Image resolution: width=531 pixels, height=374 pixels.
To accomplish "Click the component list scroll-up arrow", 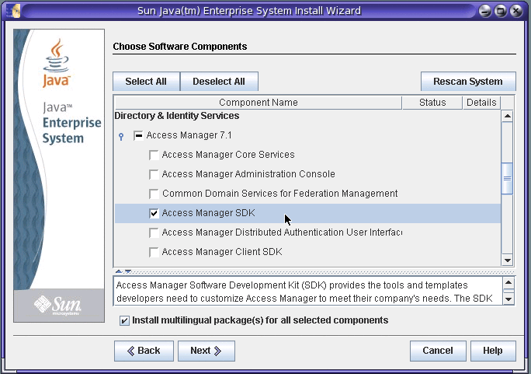I will 507,117.
